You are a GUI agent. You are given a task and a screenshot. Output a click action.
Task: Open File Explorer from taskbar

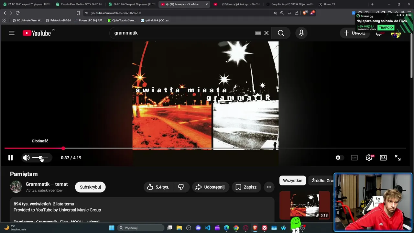(179, 228)
